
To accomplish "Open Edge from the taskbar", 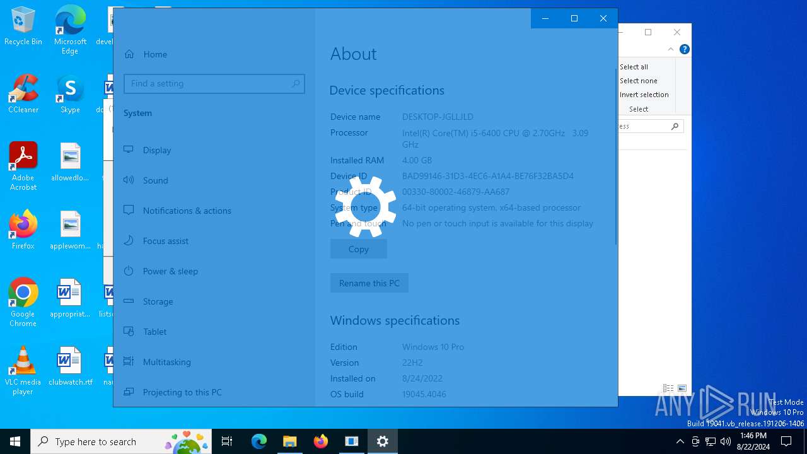I will coord(259,441).
